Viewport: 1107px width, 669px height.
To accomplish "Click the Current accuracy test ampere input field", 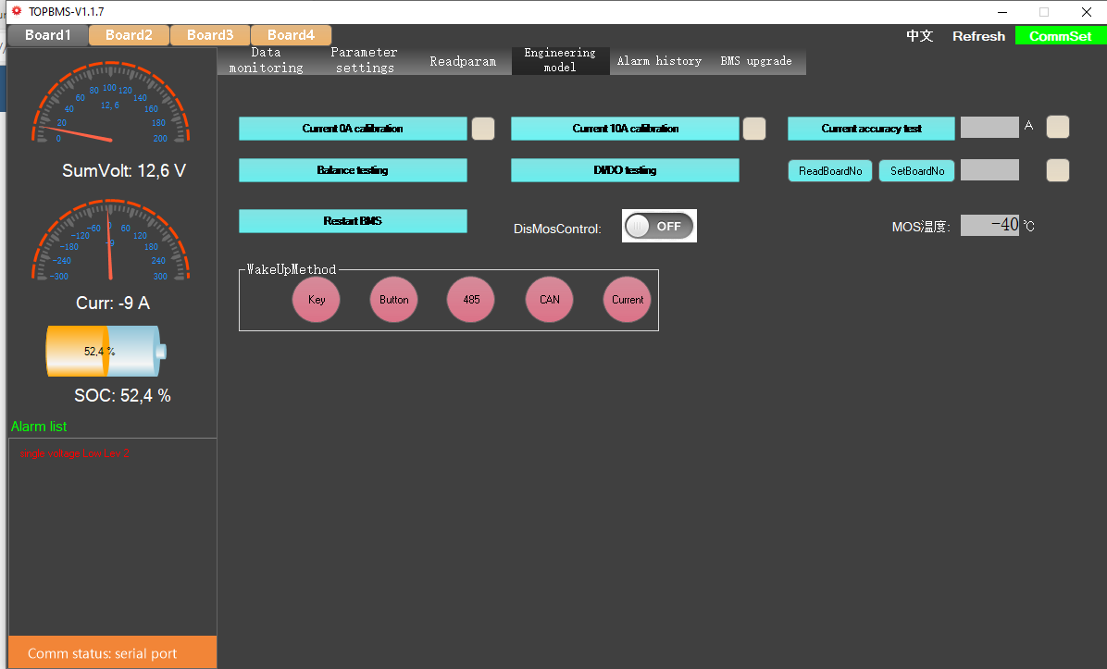I will (x=989, y=128).
